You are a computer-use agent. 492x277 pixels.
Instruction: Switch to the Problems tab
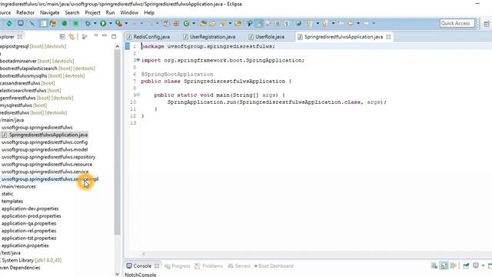click(208, 266)
